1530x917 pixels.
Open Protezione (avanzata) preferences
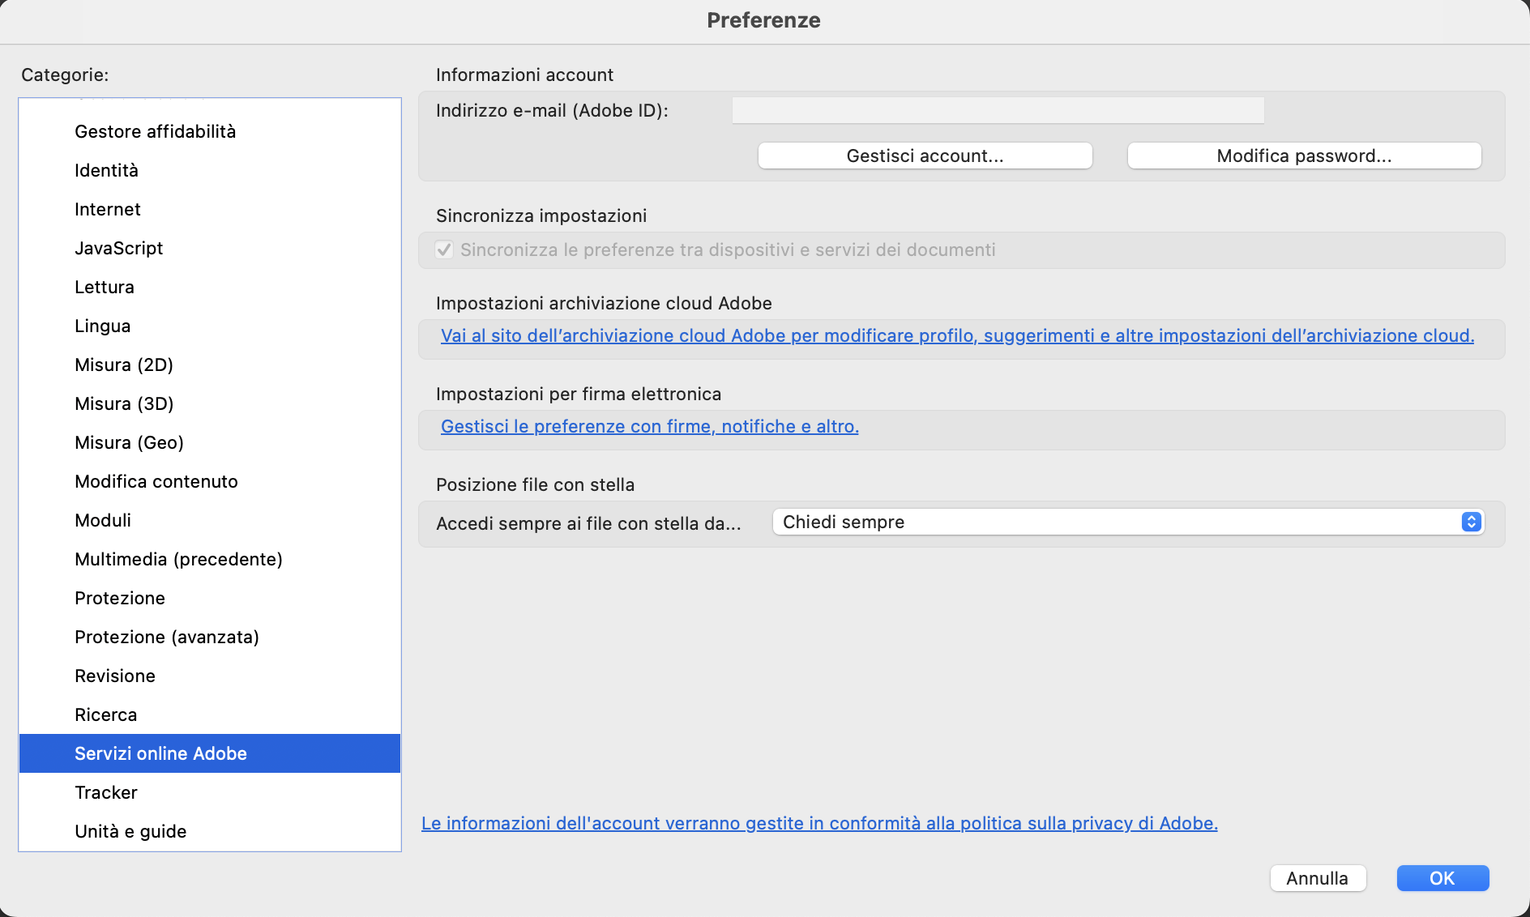[210, 637]
